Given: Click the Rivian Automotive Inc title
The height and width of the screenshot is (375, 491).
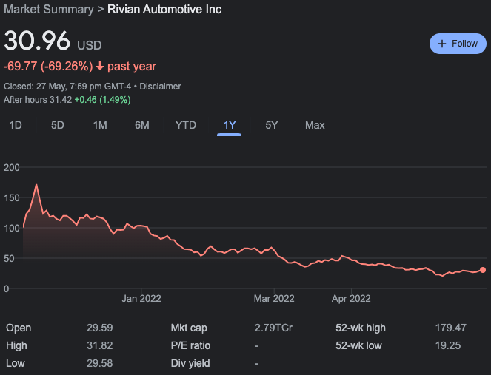Looking at the screenshot, I should tap(164, 10).
